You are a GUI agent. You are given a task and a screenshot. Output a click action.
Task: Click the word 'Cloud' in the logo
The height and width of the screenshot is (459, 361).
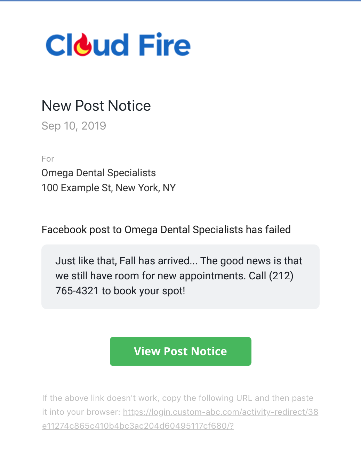pyautogui.click(x=87, y=45)
